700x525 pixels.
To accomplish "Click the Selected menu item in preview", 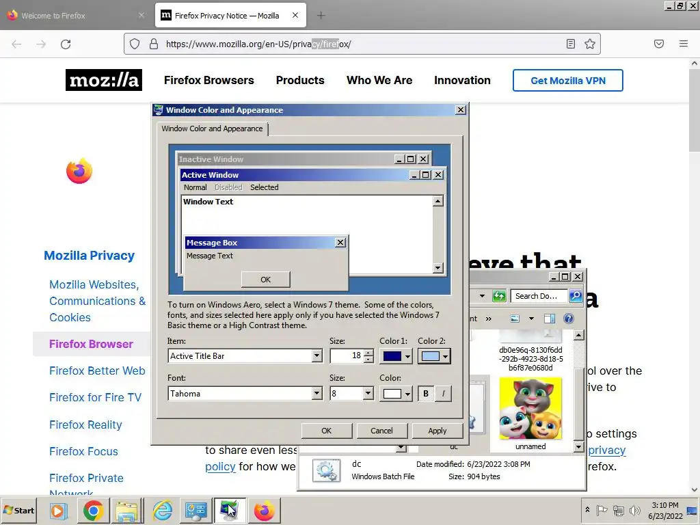I will tap(265, 187).
